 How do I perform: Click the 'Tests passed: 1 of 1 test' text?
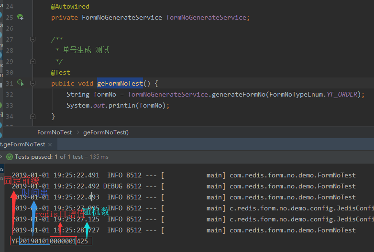pyautogui.click(x=49, y=157)
